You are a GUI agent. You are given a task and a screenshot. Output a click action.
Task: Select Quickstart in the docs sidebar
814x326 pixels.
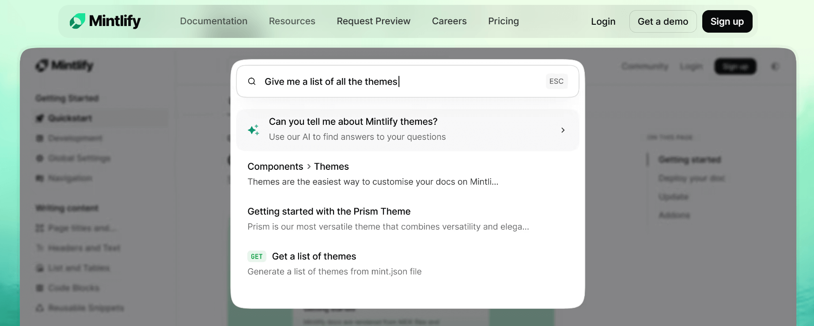tap(102, 118)
